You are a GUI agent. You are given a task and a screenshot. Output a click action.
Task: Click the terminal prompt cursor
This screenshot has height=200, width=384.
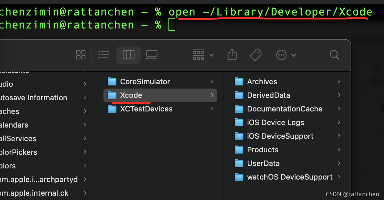pos(172,25)
